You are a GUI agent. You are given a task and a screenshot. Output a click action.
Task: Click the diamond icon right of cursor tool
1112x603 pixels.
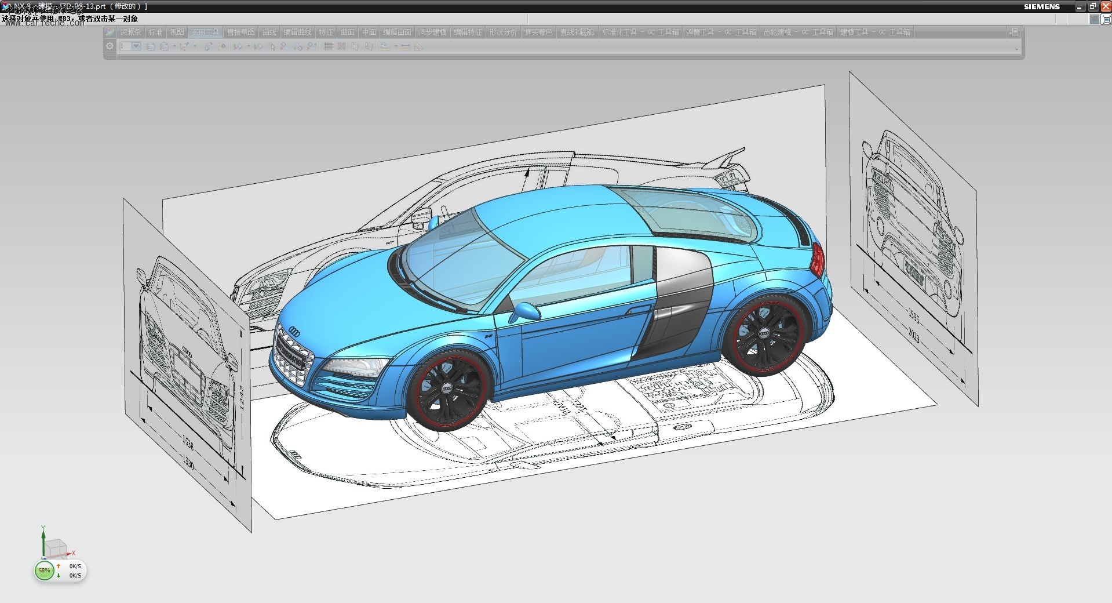[285, 46]
